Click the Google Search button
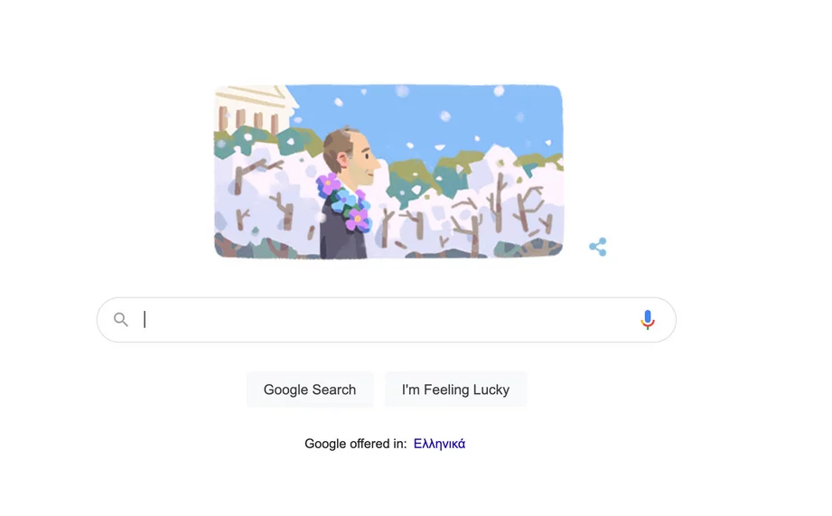Viewport: 832px width, 516px height. point(310,389)
